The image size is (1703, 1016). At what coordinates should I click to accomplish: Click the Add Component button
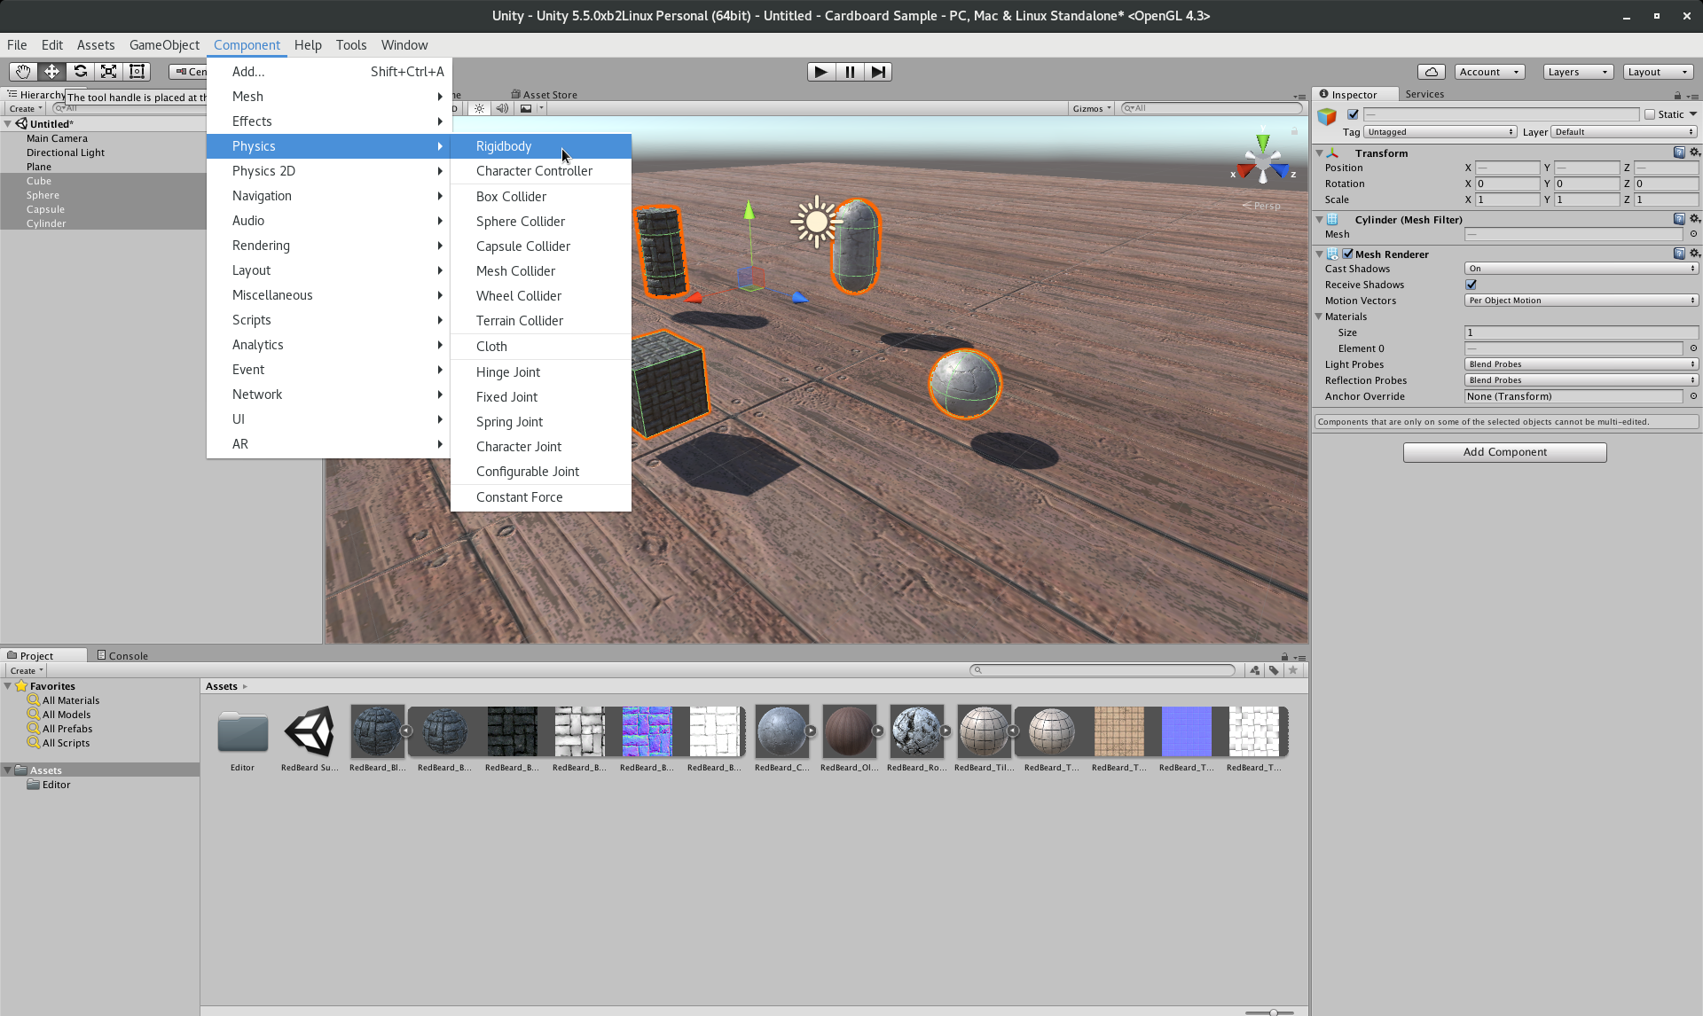[x=1504, y=452]
